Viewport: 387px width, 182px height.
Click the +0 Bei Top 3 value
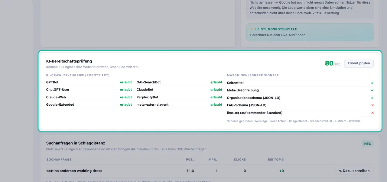click(x=281, y=171)
